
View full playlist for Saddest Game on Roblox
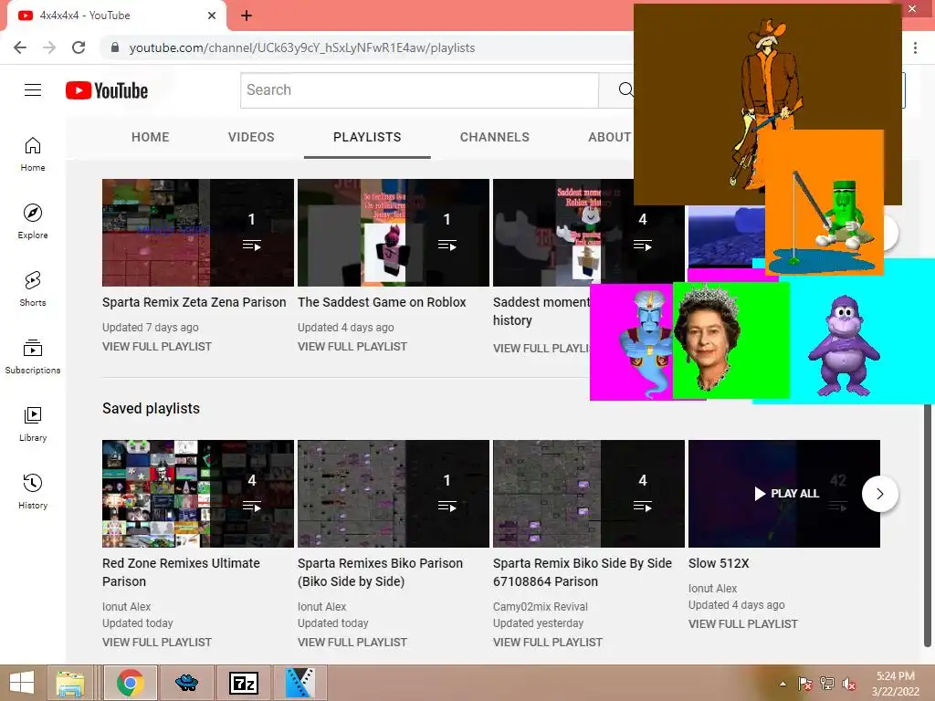(x=352, y=346)
